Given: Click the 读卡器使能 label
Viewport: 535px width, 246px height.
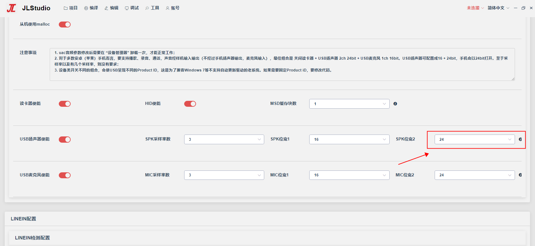Looking at the screenshot, I should point(30,104).
